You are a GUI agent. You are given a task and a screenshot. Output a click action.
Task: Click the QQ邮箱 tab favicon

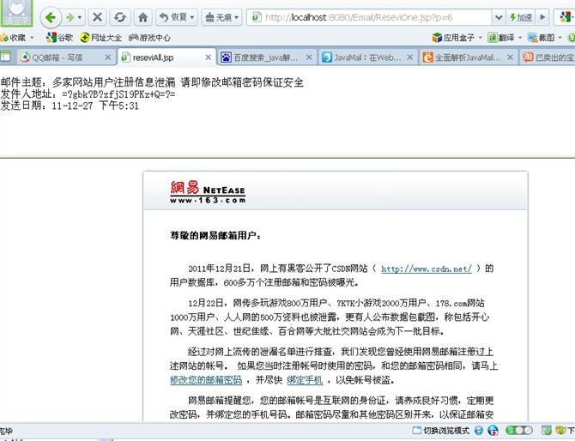[x=25, y=57]
